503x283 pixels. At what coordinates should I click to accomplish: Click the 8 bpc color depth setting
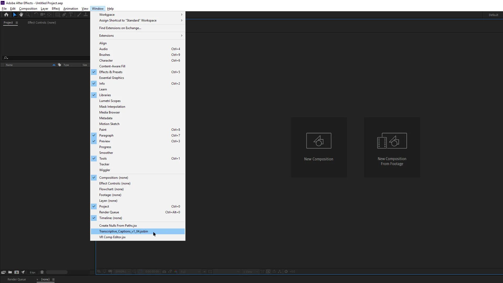tap(32, 273)
